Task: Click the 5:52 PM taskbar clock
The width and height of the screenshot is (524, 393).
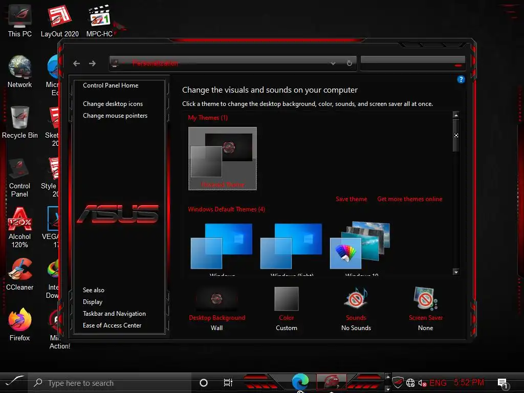Action: pos(469,382)
